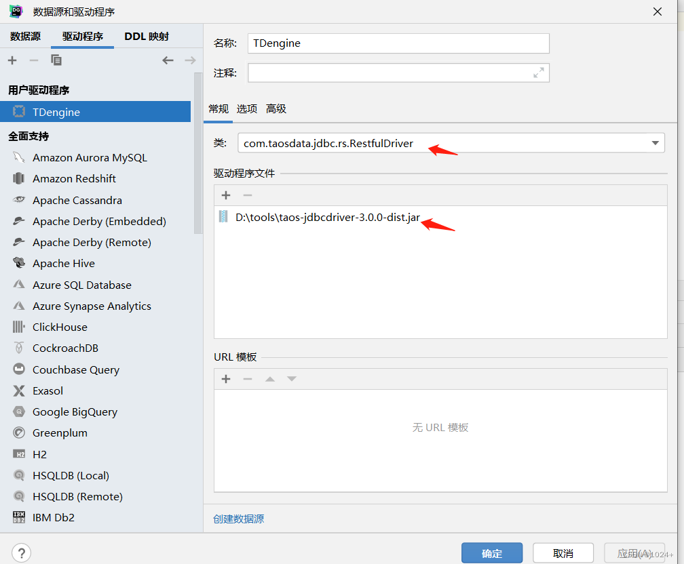The width and height of the screenshot is (684, 564).
Task: Click IBM Db2 icon
Action: coord(19,517)
